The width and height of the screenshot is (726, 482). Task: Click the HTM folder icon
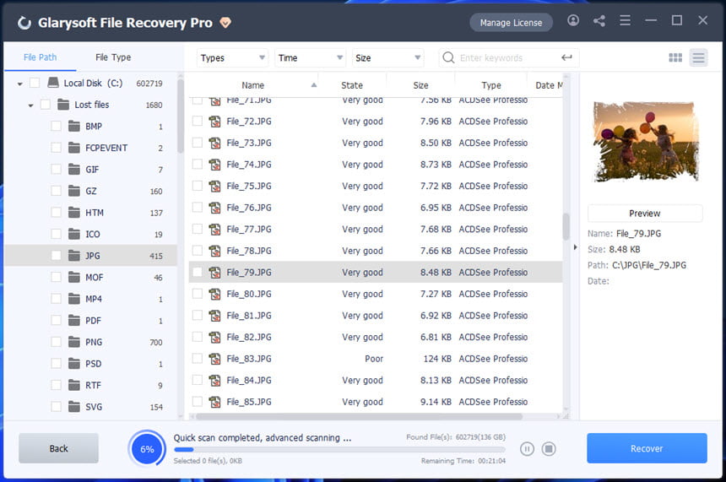[74, 213]
